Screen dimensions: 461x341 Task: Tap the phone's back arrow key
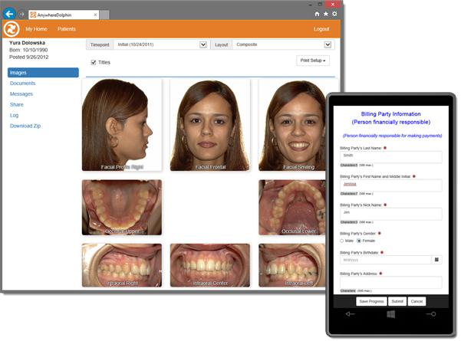coord(350,314)
